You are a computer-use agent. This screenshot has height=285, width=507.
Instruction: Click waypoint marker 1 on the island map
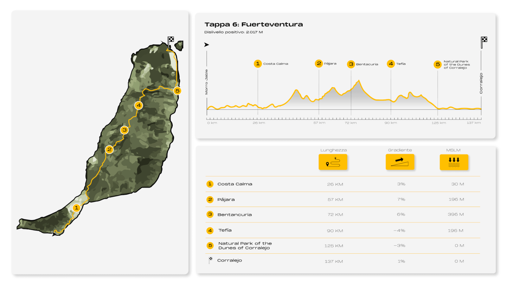click(76, 208)
